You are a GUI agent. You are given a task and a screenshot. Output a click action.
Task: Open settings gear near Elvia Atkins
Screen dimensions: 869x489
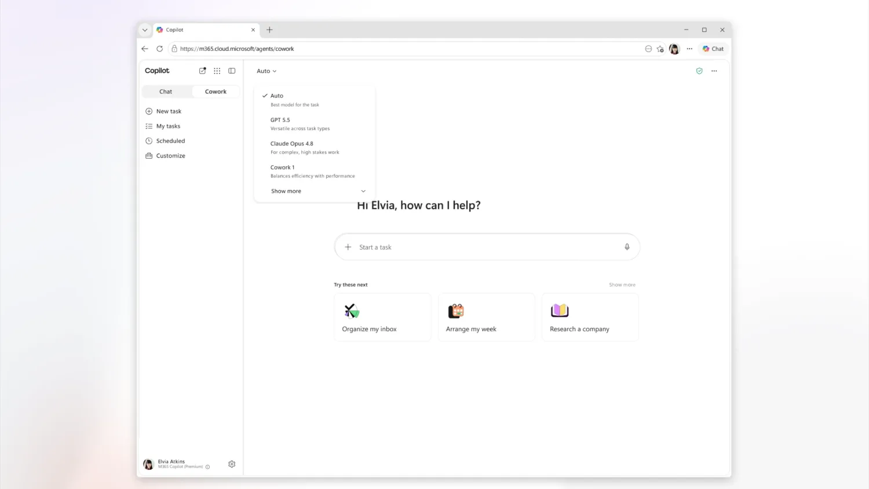click(x=232, y=464)
